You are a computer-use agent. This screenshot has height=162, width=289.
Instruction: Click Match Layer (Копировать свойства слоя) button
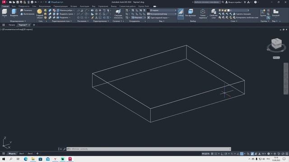245,18
